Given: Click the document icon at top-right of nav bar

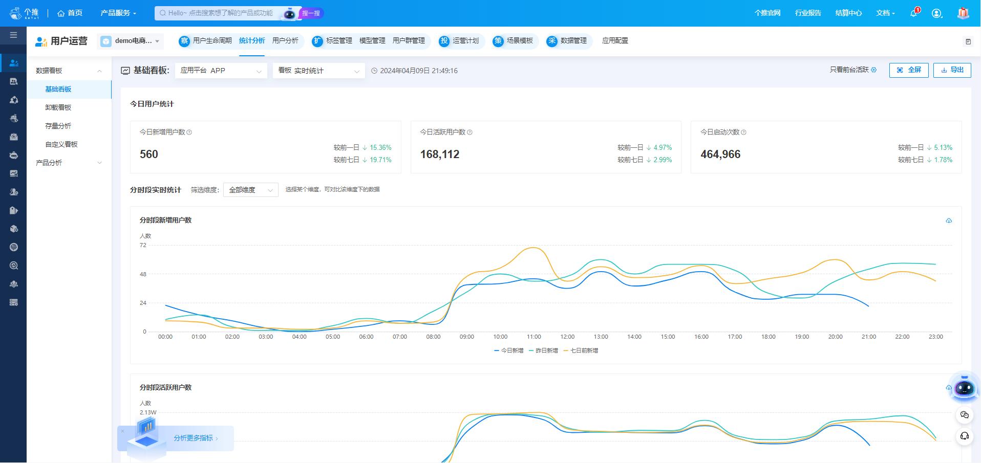Looking at the screenshot, I should (x=968, y=41).
